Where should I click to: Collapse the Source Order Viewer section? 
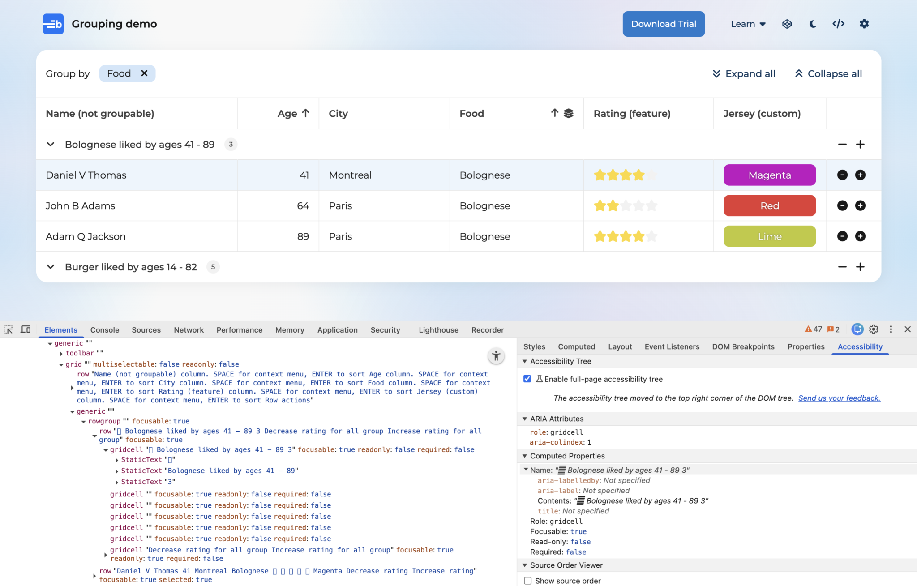click(x=525, y=565)
